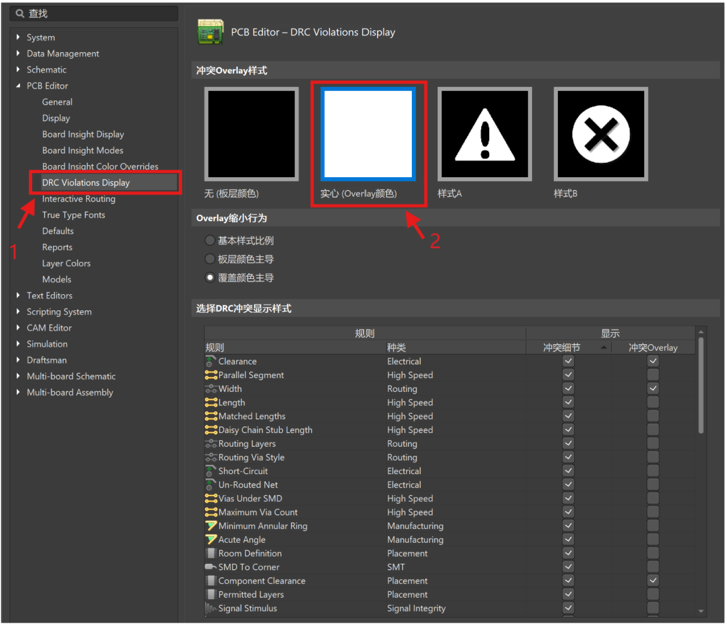Open the Layer Colors page

coord(67,263)
